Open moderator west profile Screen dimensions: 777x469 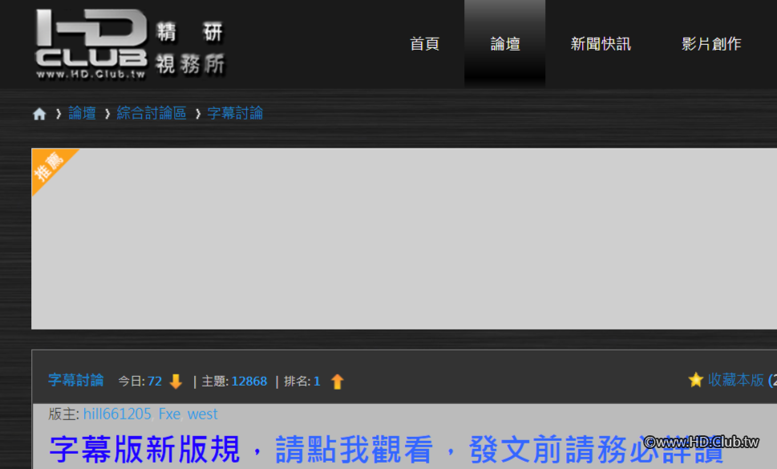[x=202, y=414]
